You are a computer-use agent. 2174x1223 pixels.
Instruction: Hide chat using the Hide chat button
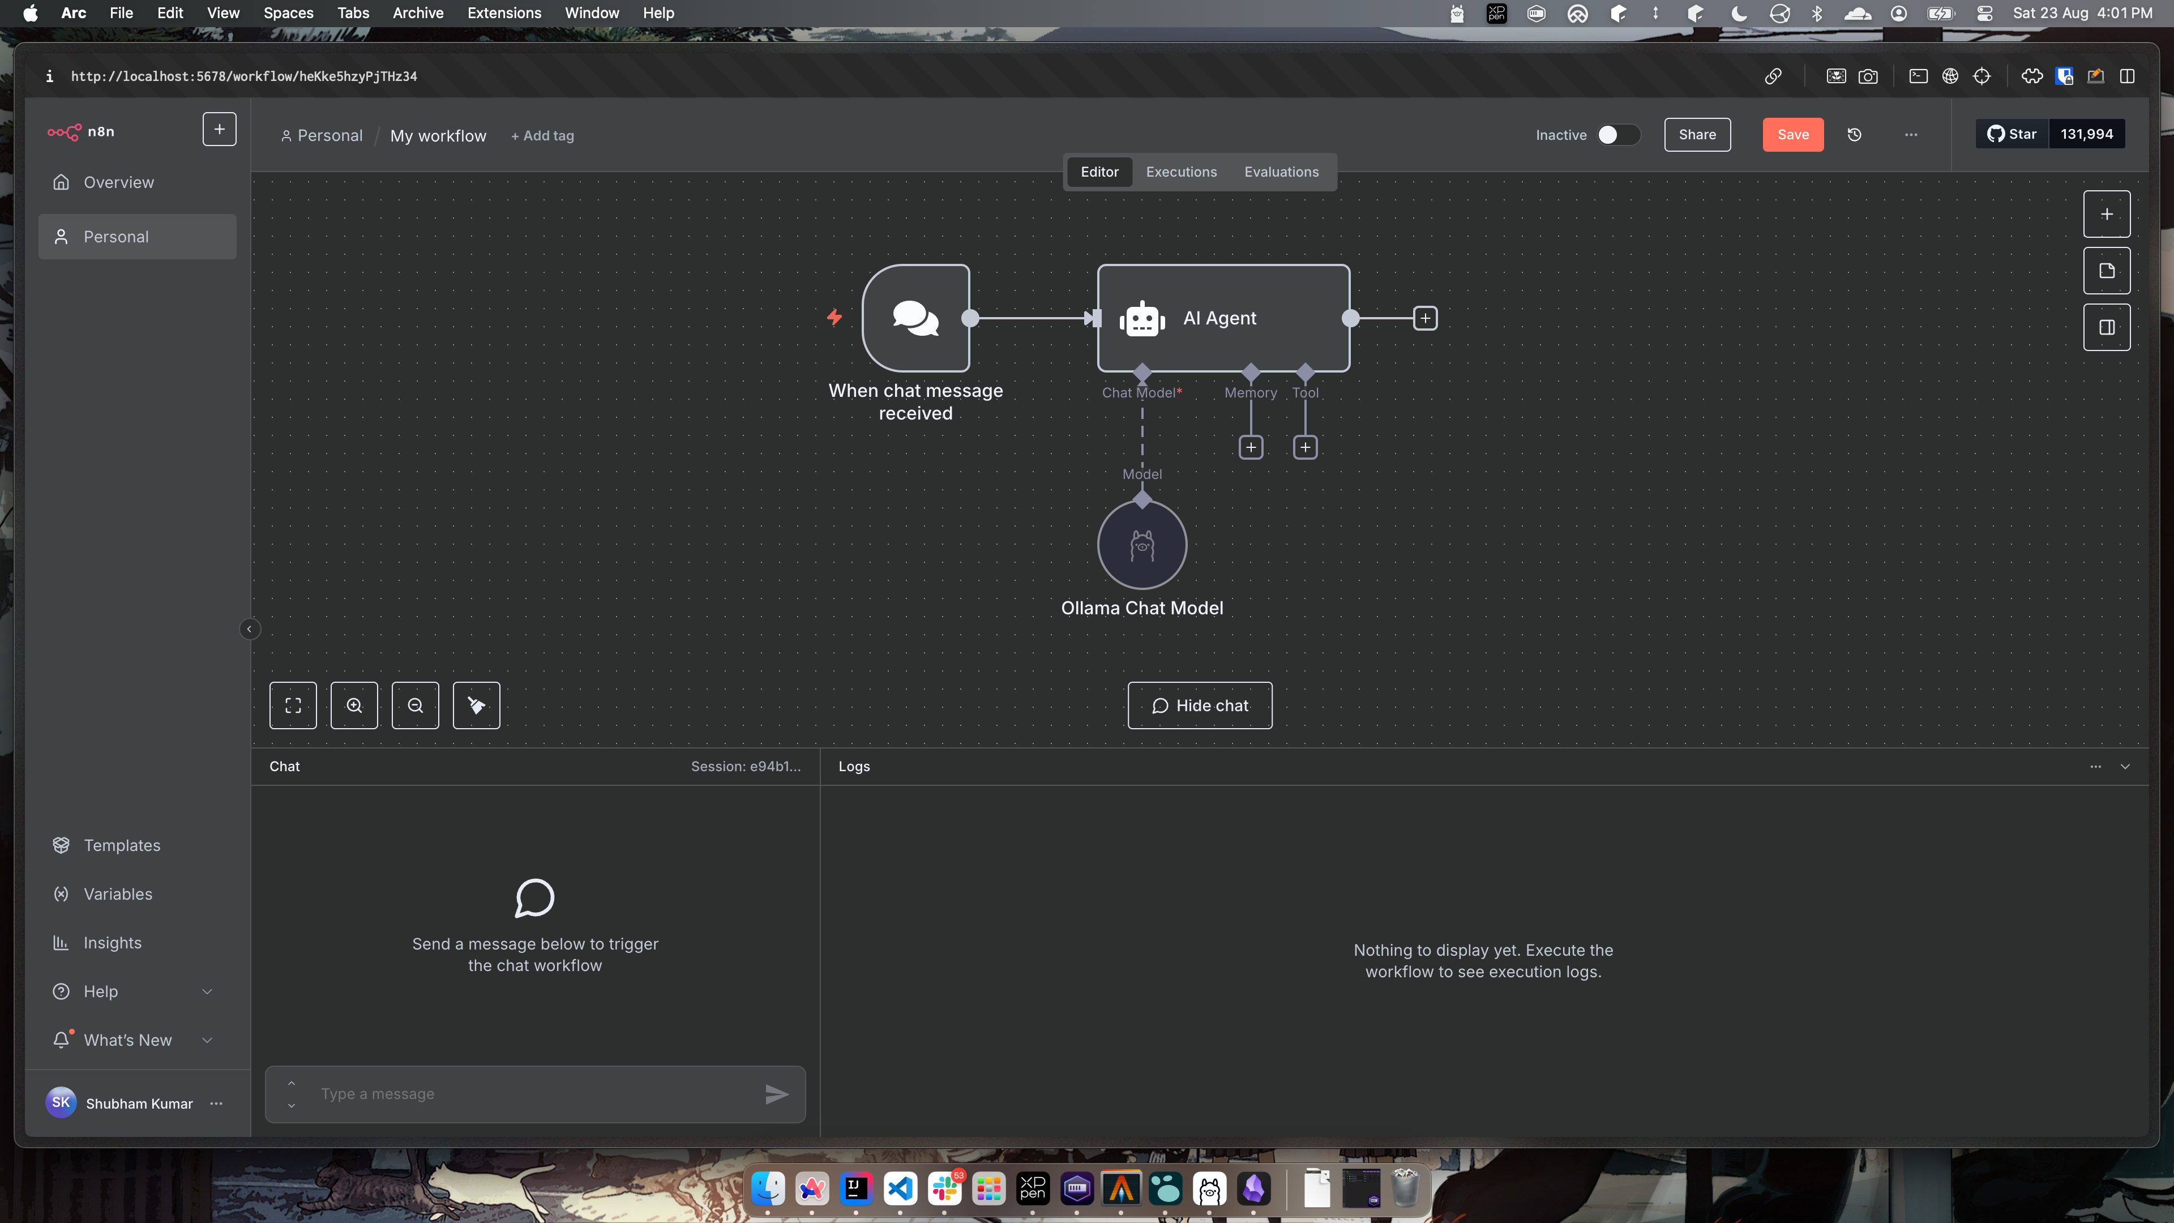(x=1199, y=705)
